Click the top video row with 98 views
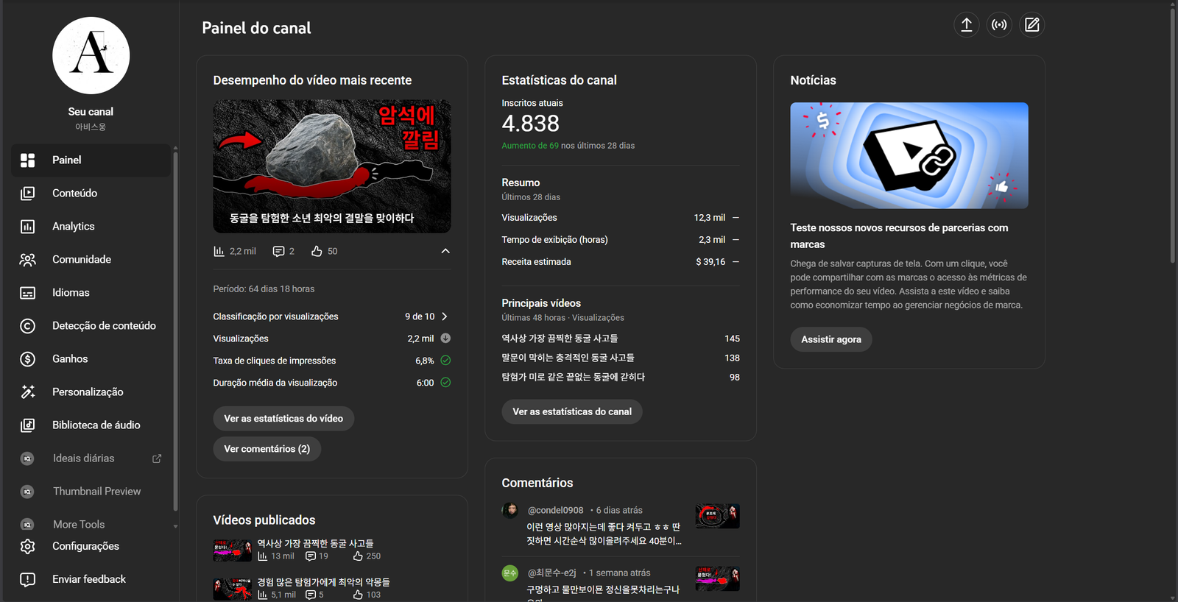The height and width of the screenshot is (602, 1178). (621, 377)
